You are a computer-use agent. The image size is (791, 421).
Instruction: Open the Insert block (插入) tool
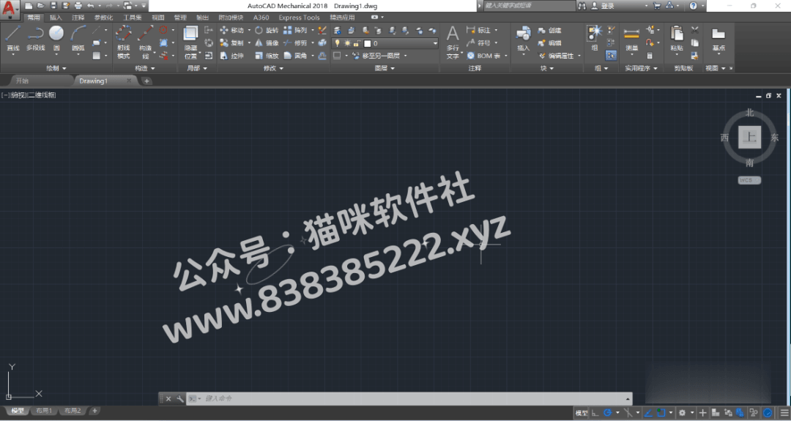(x=523, y=40)
